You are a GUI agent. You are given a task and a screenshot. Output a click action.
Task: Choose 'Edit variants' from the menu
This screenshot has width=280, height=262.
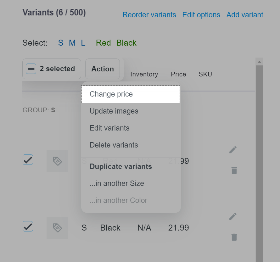[131, 128]
